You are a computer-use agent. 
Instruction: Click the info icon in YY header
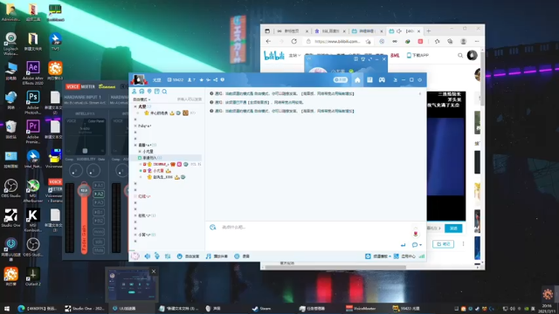pos(222,79)
